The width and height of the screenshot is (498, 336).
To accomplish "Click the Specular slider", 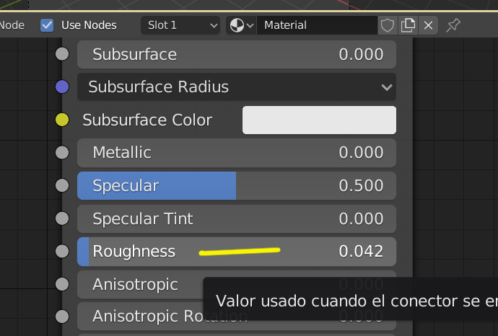I will pos(237,185).
